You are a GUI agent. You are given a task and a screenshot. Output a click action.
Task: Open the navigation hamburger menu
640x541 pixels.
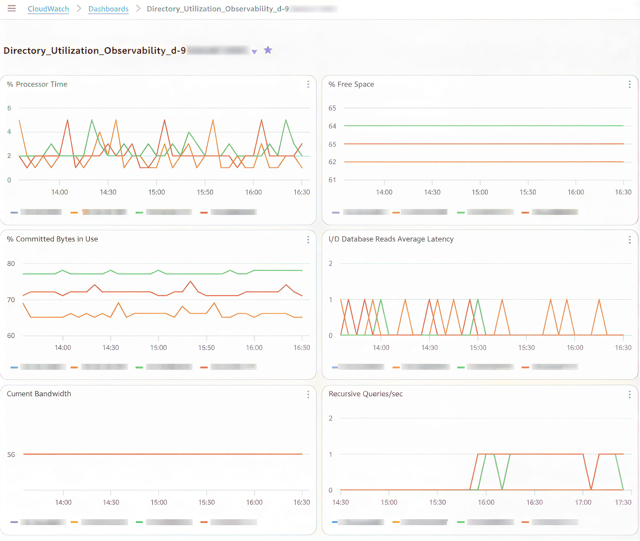[x=12, y=9]
